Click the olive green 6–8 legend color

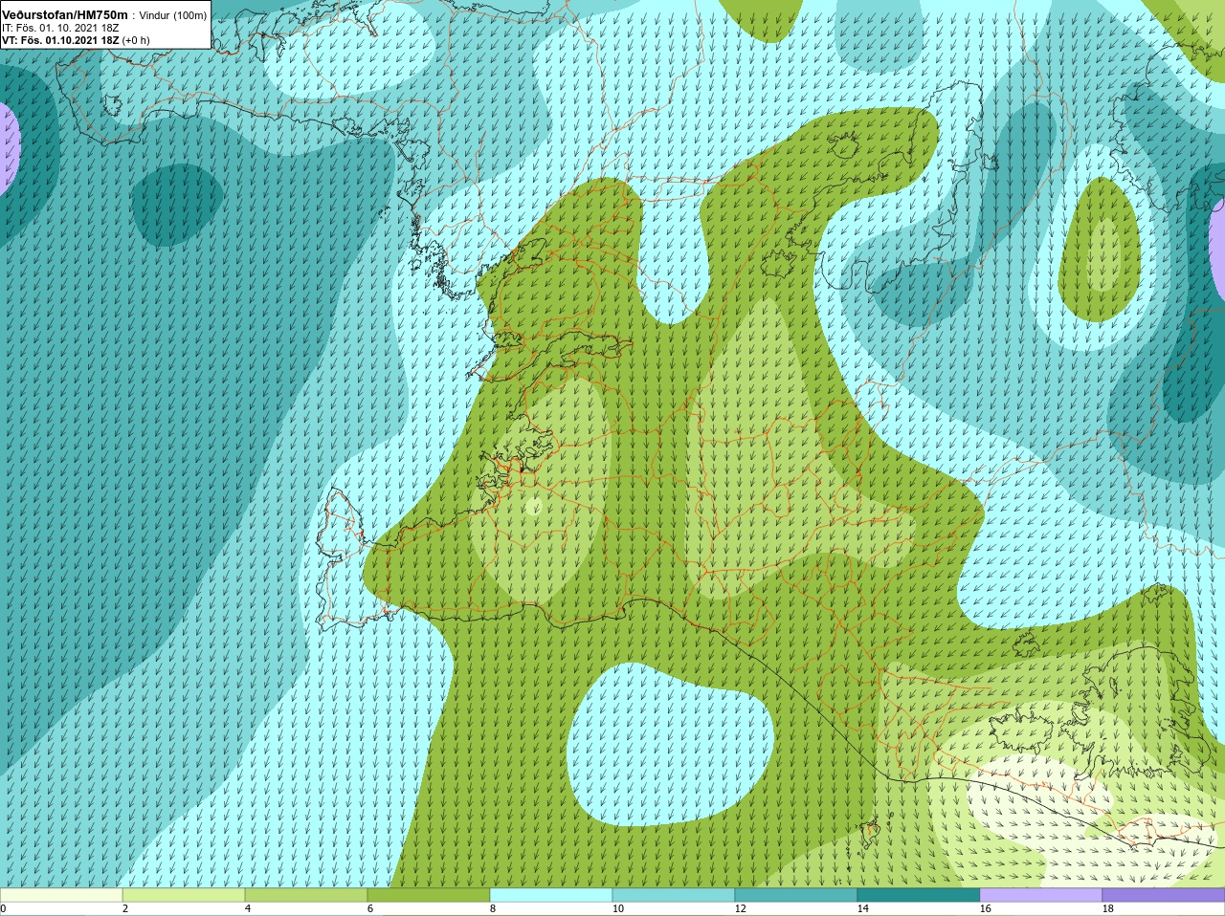[x=429, y=895]
